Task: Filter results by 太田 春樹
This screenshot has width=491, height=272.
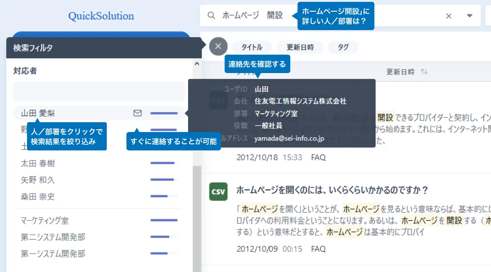Action: pos(38,163)
